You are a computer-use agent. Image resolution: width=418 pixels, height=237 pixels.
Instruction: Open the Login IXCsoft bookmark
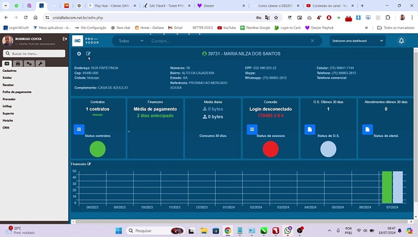[x=16, y=28]
